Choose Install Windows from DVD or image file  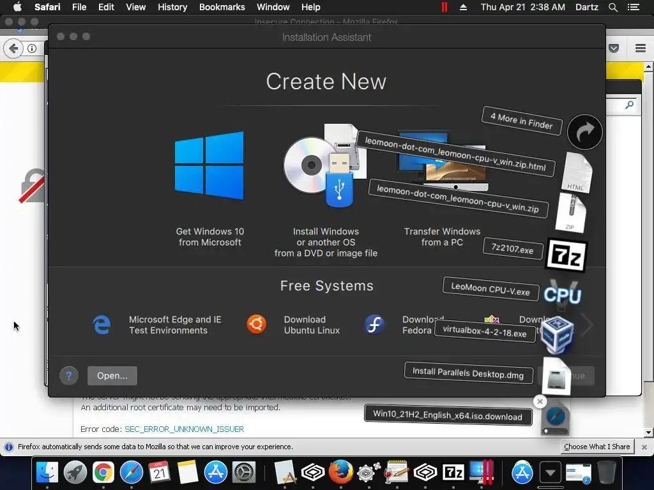(x=326, y=191)
